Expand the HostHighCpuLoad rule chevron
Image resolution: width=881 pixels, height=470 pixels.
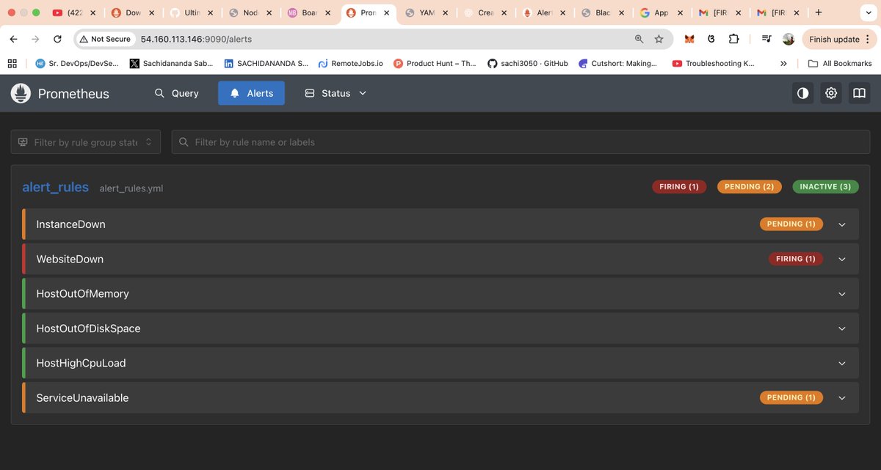click(842, 363)
